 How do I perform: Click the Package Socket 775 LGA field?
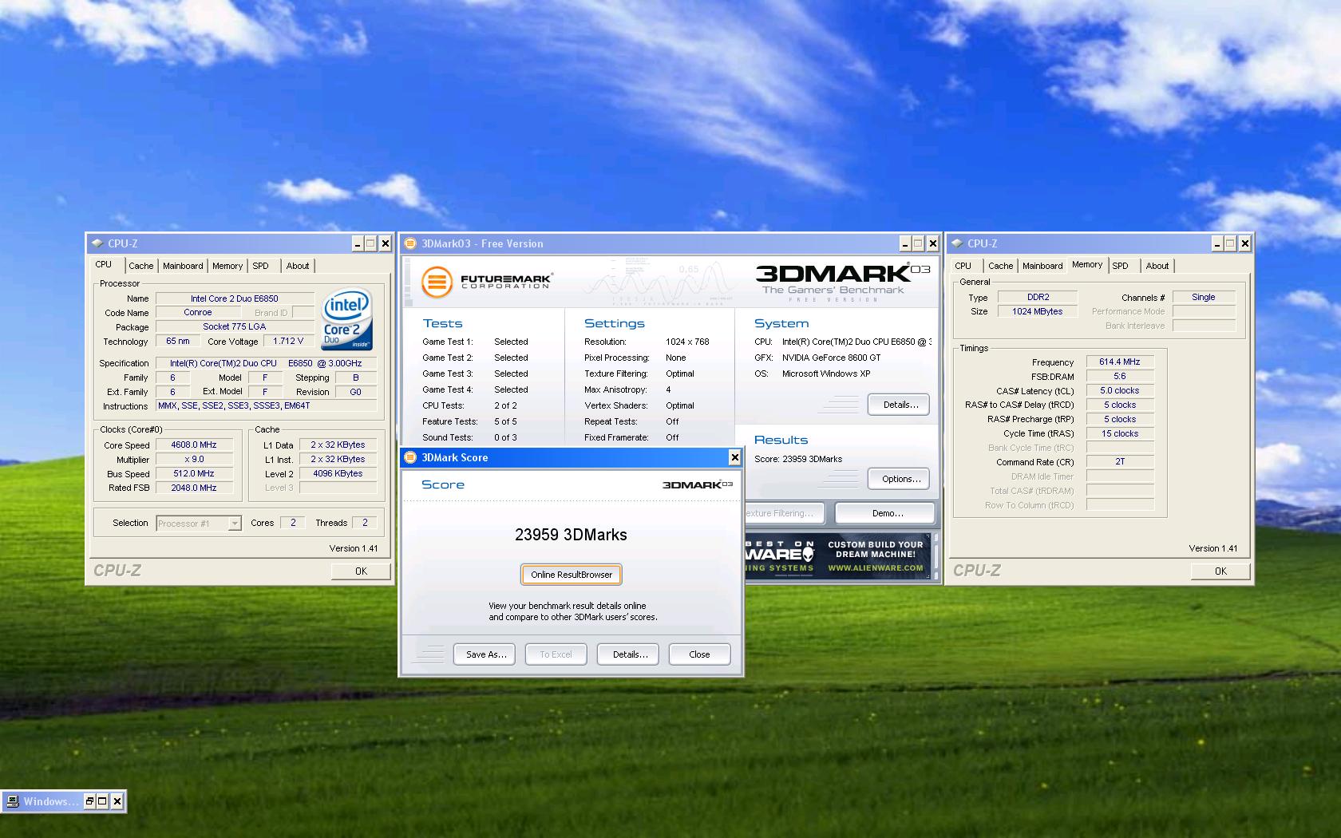pyautogui.click(x=235, y=327)
